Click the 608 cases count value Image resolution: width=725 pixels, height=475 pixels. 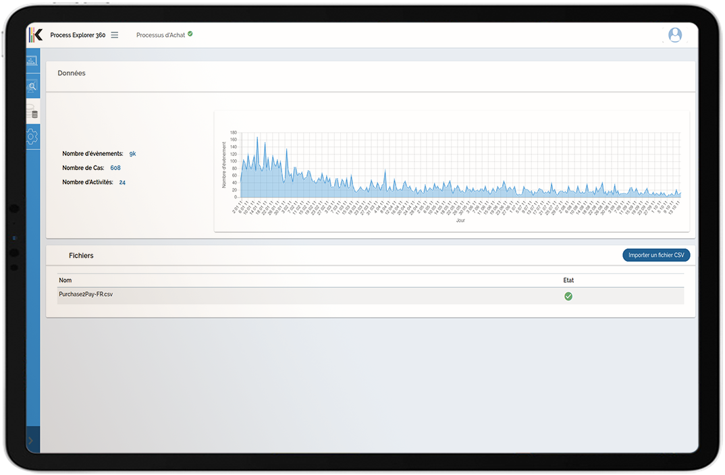tap(115, 168)
